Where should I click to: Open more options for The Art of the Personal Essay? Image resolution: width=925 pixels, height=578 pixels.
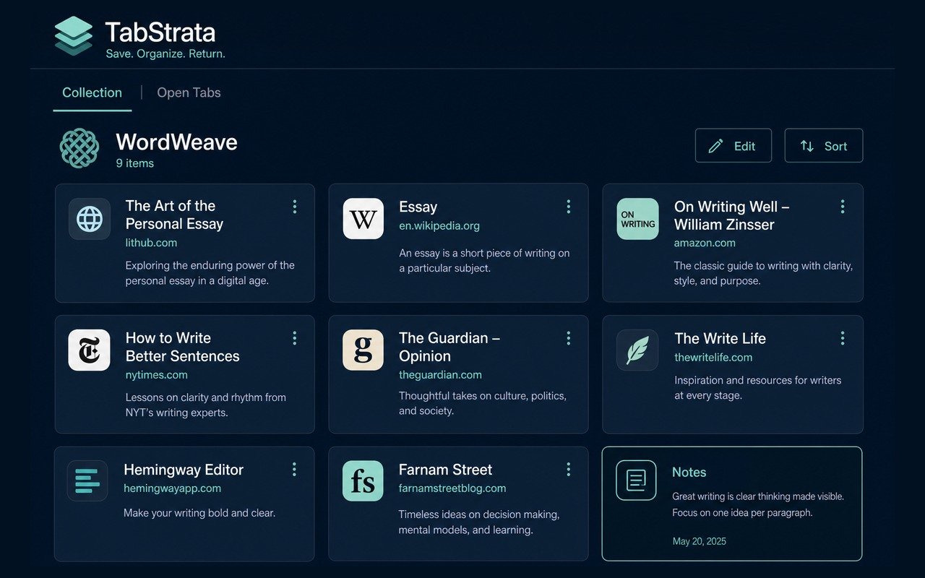[x=294, y=207]
